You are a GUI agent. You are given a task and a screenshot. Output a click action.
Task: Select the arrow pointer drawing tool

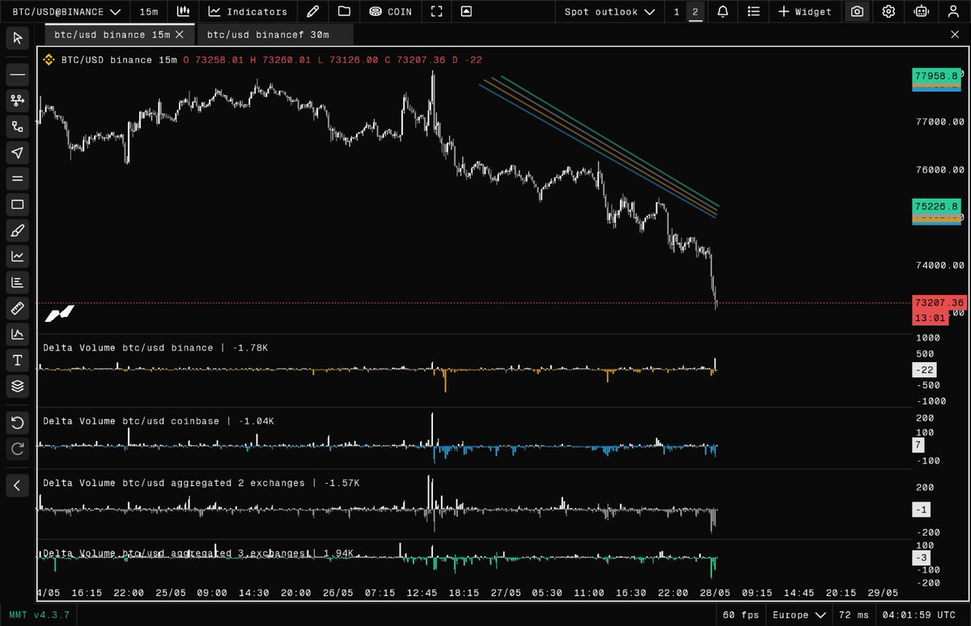17,153
